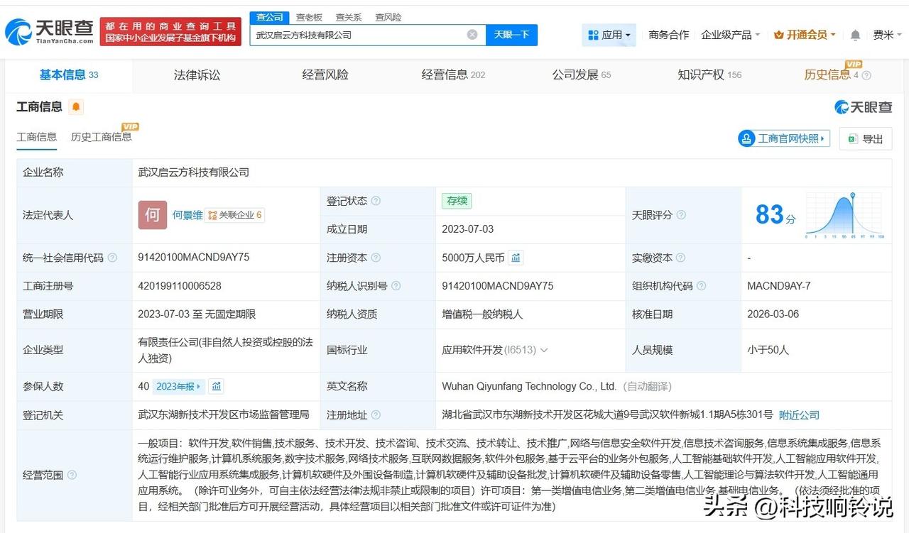The width and height of the screenshot is (909, 533).
Task: Click the 关联企业 6 badge
Action: (235, 215)
